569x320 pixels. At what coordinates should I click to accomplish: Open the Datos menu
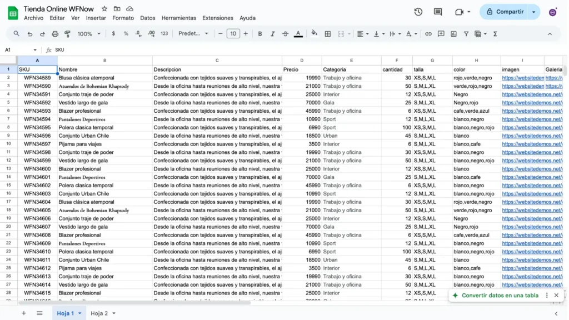(x=148, y=18)
